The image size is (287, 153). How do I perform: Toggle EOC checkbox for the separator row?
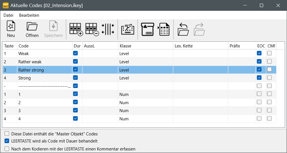tap(259, 85)
